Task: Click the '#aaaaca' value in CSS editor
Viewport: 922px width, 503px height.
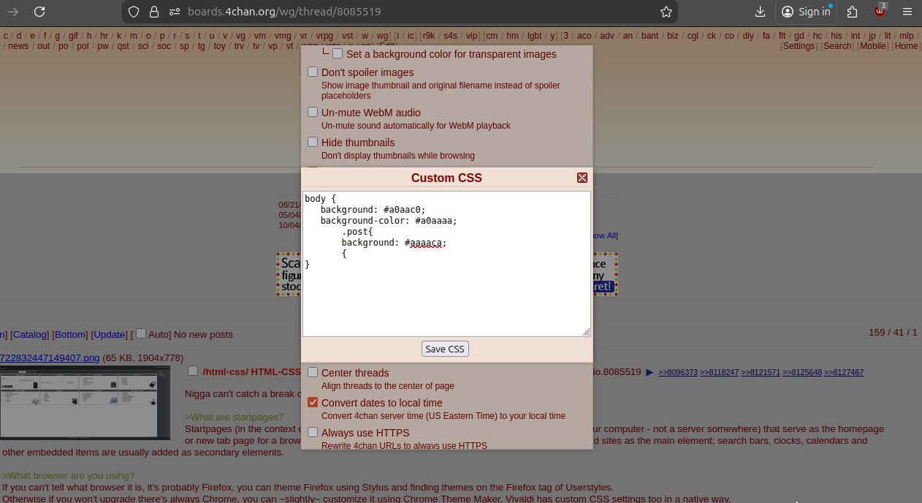Action: 425,242
